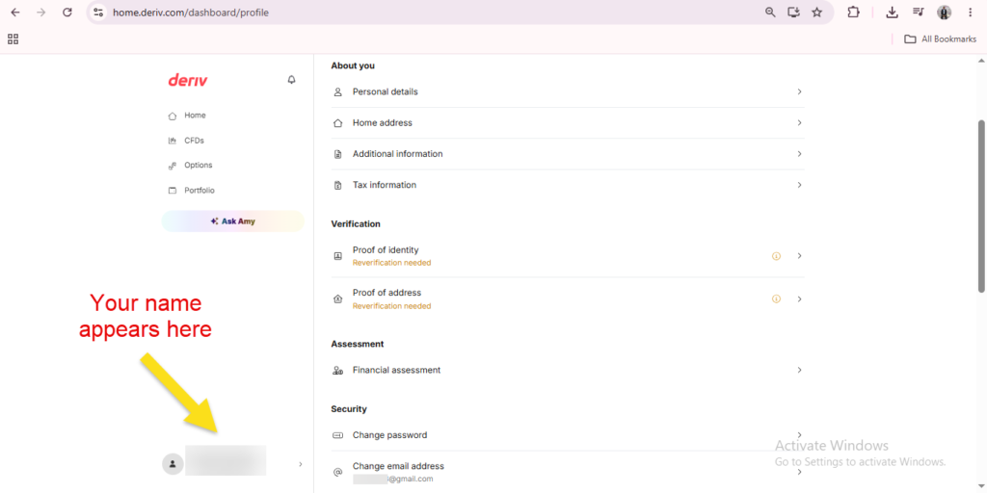This screenshot has width=987, height=493.
Task: Click the chevron on Home address row
Action: 799,122
